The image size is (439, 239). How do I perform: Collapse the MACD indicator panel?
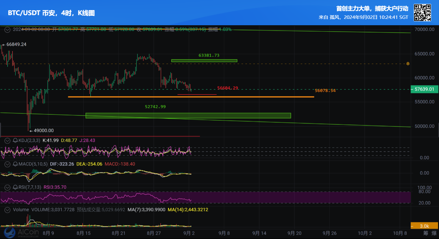[x=7, y=164]
